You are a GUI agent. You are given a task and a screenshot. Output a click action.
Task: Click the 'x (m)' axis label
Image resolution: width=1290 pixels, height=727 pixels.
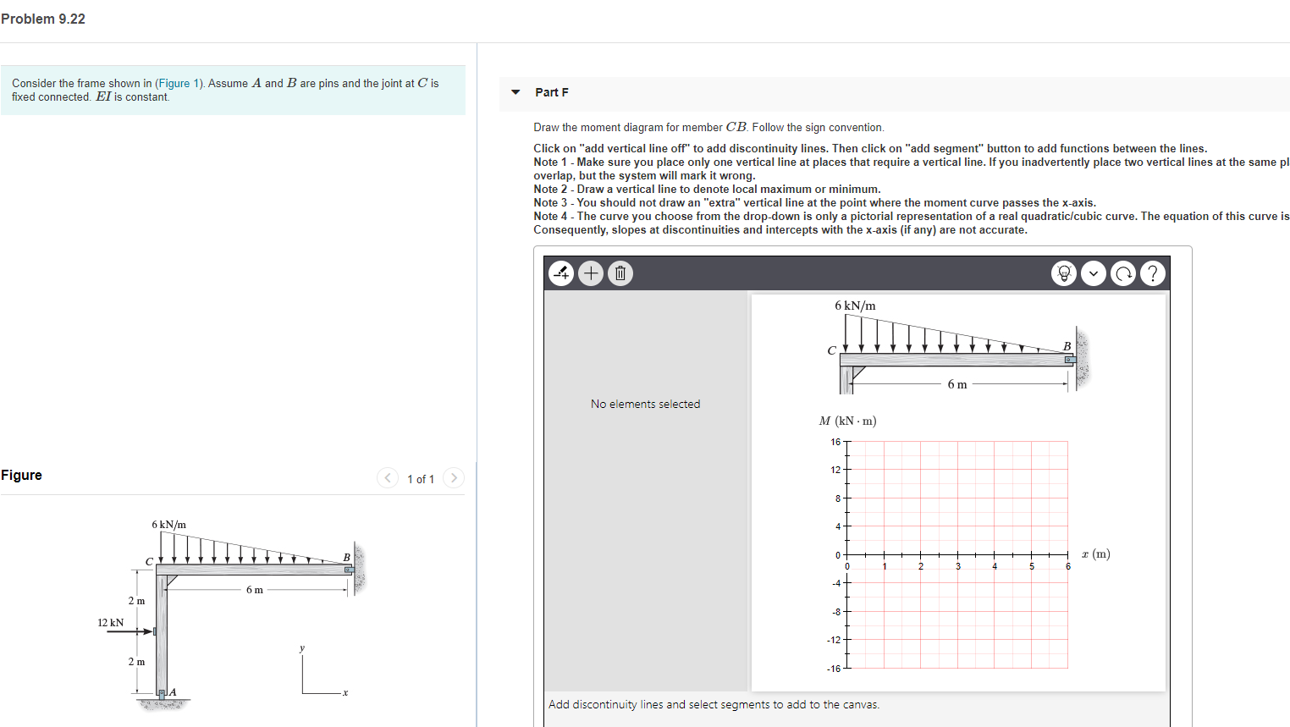[1096, 554]
